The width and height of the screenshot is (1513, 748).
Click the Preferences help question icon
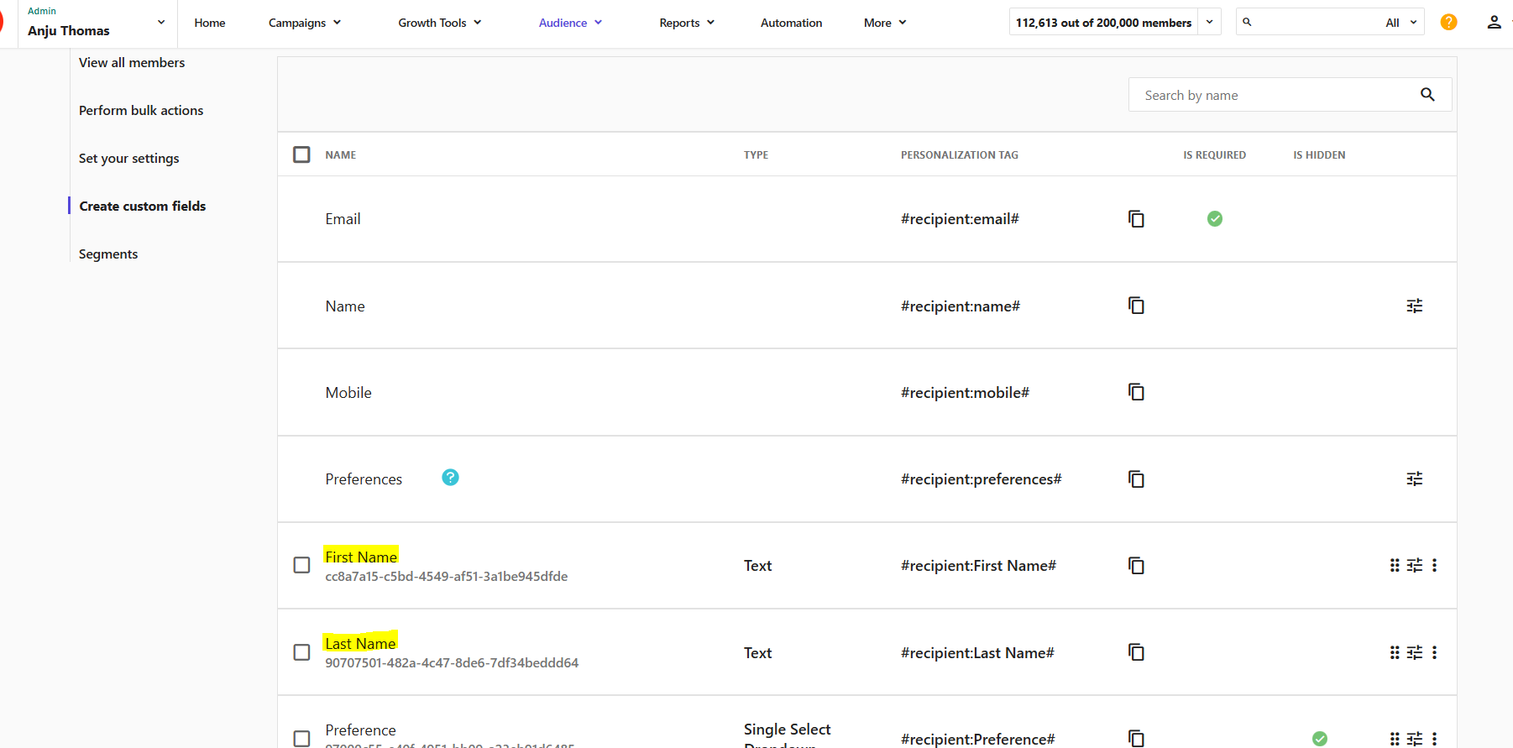click(450, 477)
